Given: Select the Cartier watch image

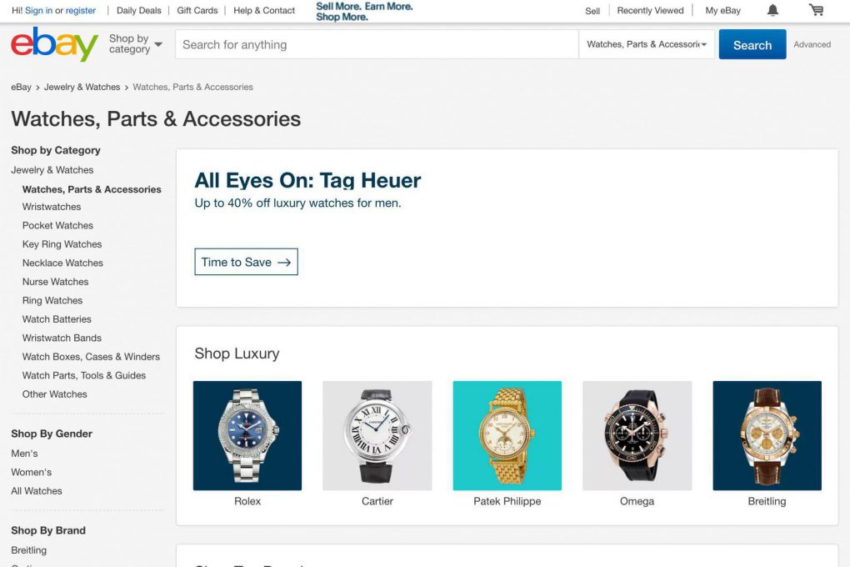Looking at the screenshot, I should point(377,435).
